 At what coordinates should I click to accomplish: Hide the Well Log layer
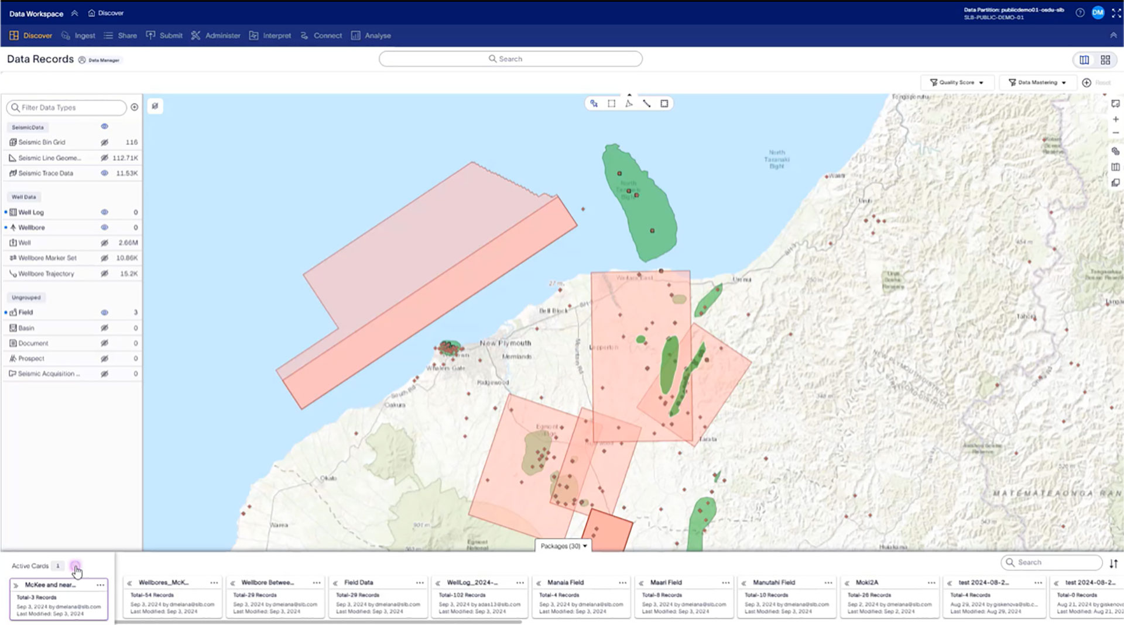tap(104, 212)
